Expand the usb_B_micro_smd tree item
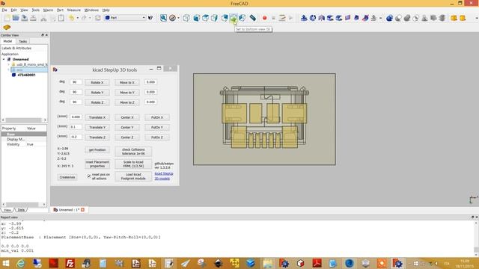 [x=8, y=64]
